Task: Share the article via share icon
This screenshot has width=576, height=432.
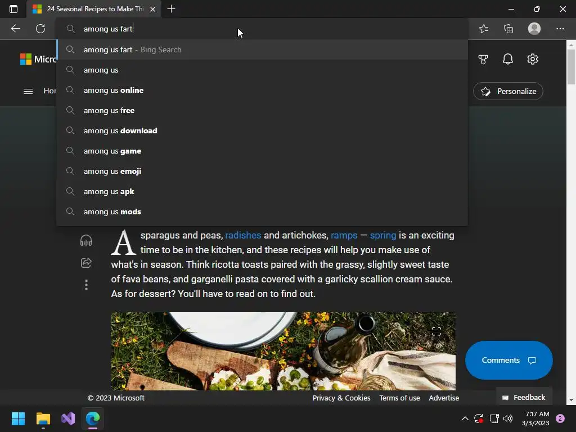Action: pos(86,263)
